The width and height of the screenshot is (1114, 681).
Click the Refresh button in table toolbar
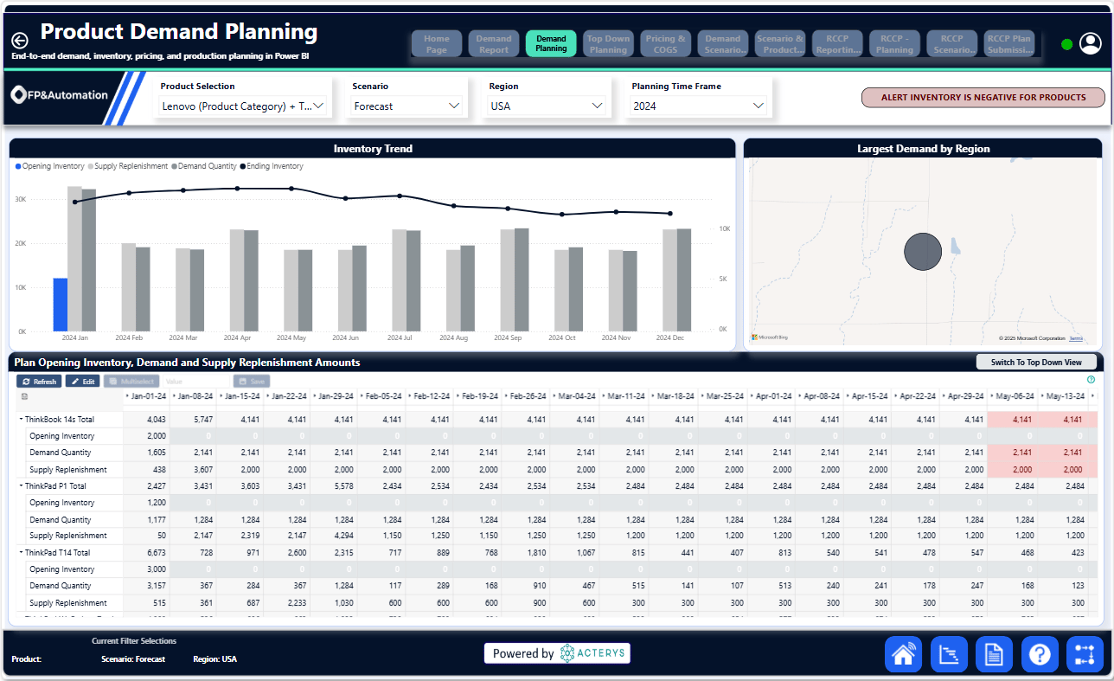[39, 381]
